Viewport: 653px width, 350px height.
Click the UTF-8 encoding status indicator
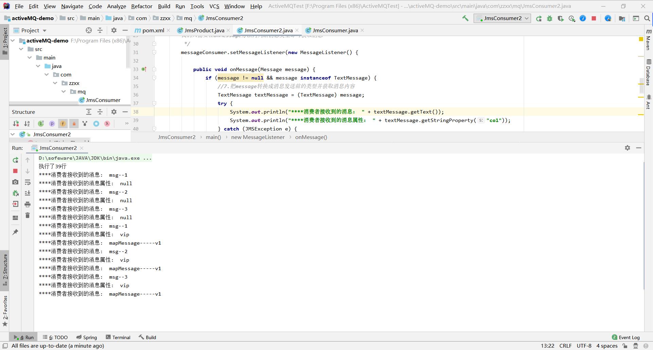coord(584,346)
